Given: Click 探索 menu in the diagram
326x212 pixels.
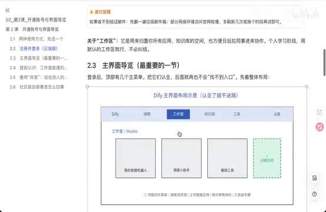Looking at the screenshot, I should tap(147, 114).
